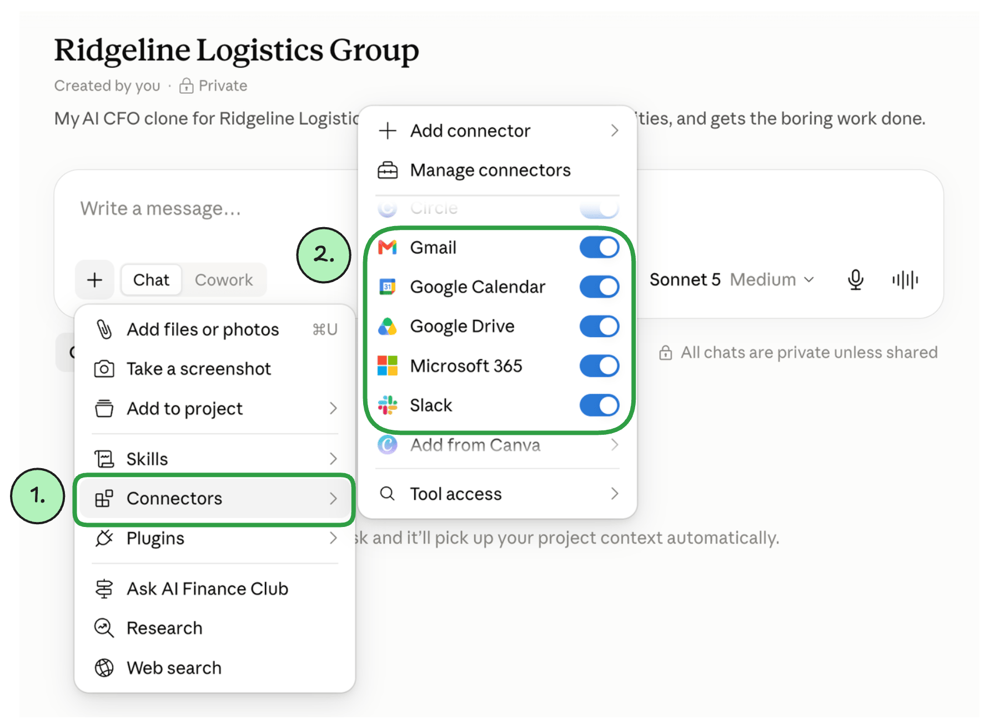This screenshot has width=990, height=728.
Task: Open Manage connectors
Action: (x=497, y=170)
